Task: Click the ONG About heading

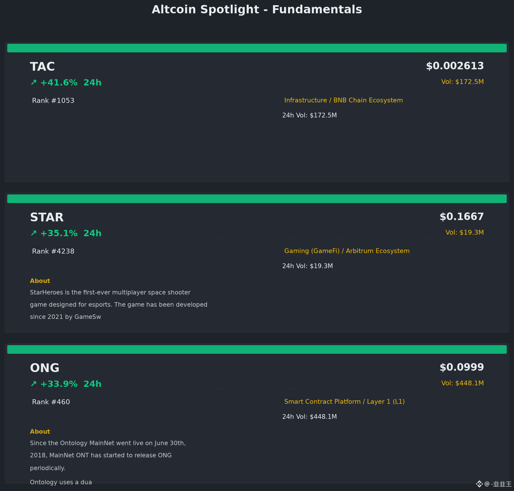Action: coord(40,432)
